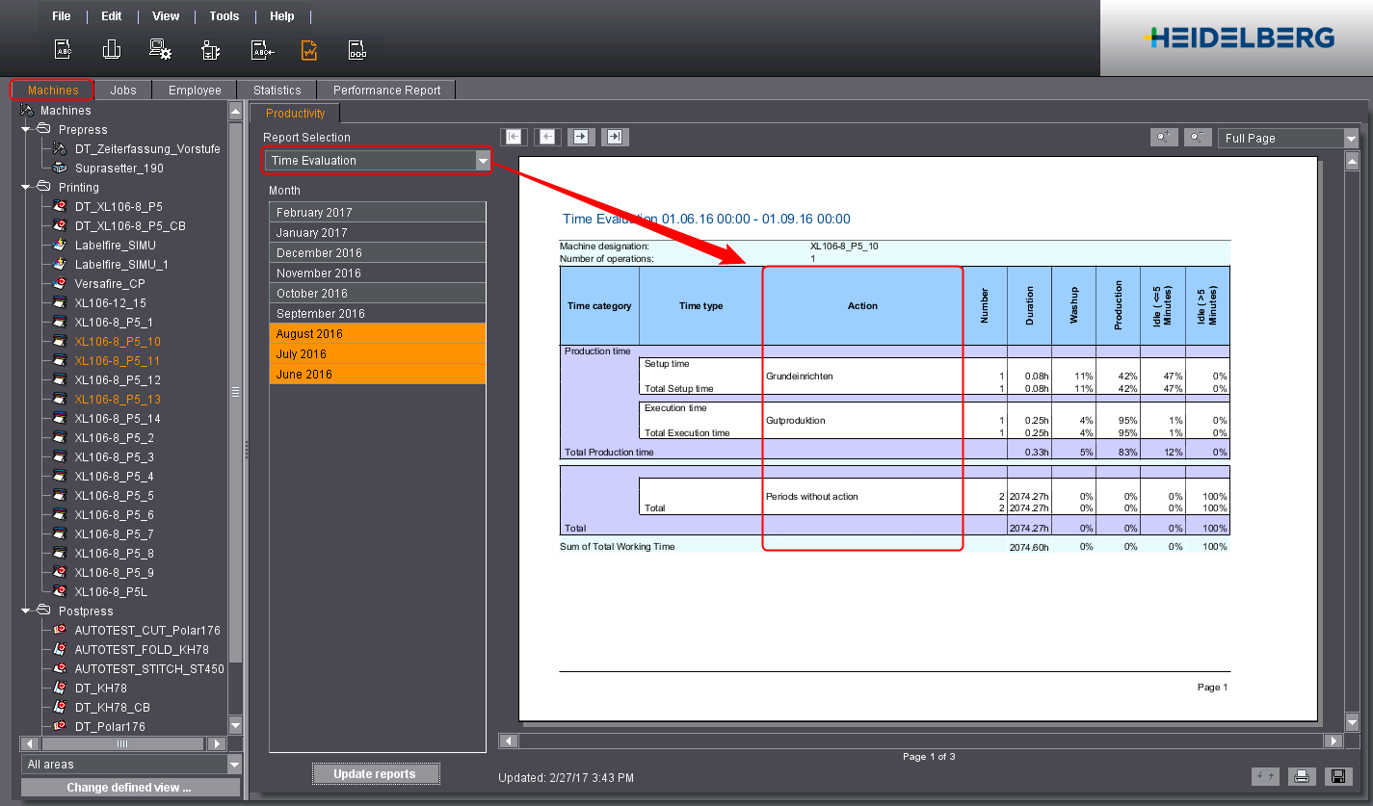Collapse the Postpress tree section
This screenshot has height=806, width=1373.
(27, 611)
